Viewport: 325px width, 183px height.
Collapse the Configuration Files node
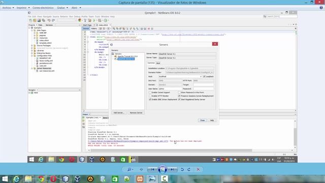point(32,55)
